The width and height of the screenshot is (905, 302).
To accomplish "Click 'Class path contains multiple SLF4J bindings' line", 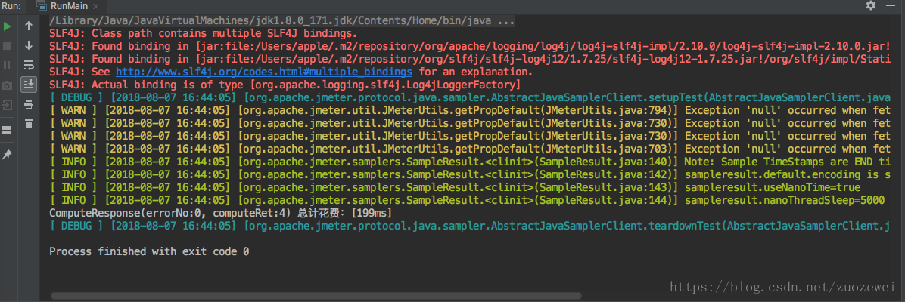I will [x=203, y=33].
